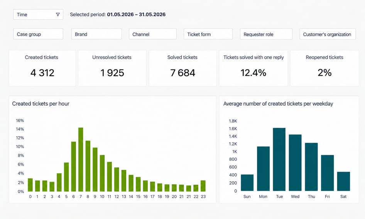Click the funnel filter icon in Time field
This screenshot has width=365, height=219.
58,14
